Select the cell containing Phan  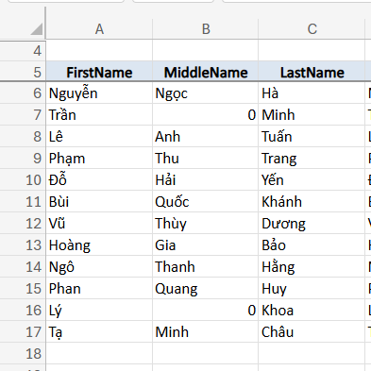[x=99, y=289]
